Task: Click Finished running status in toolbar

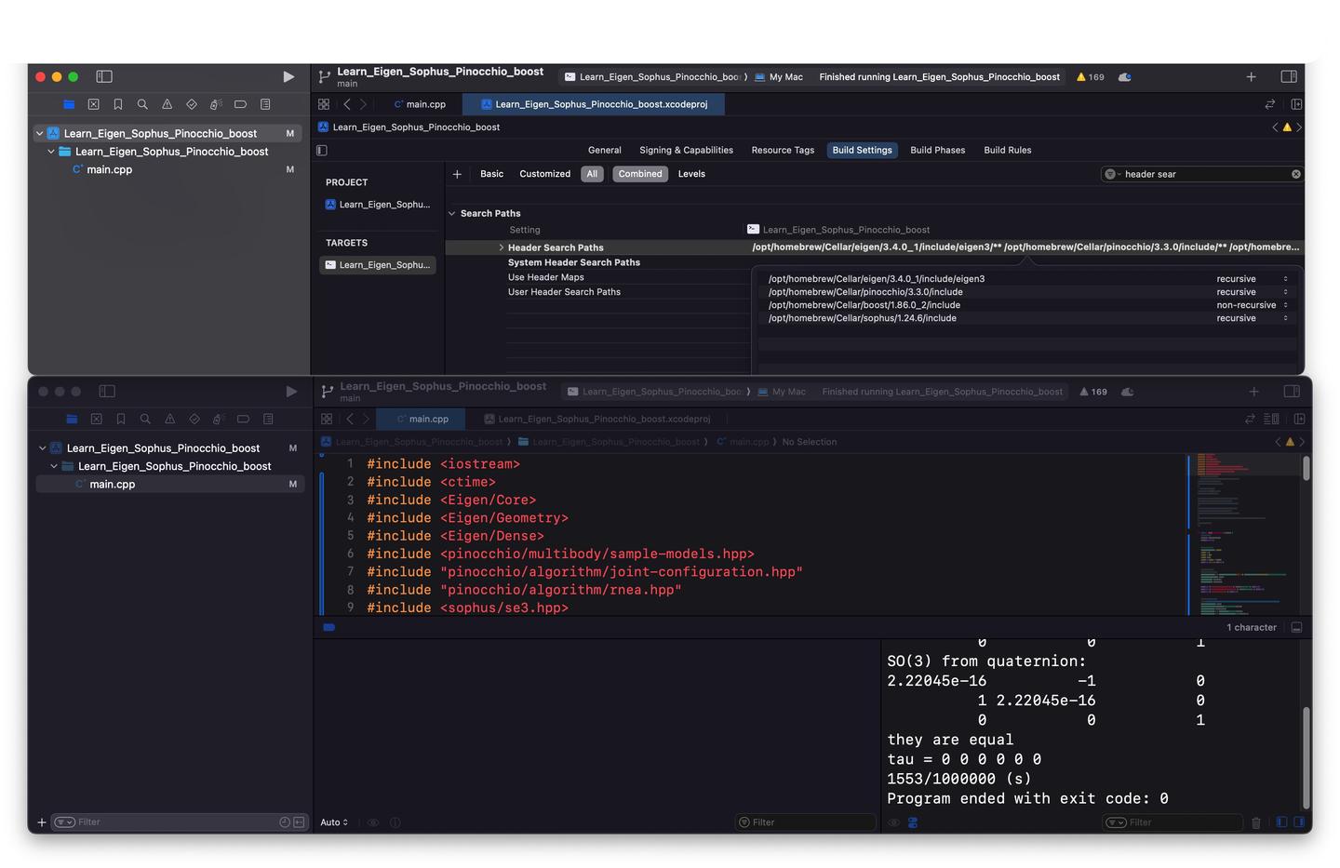Action: click(939, 76)
